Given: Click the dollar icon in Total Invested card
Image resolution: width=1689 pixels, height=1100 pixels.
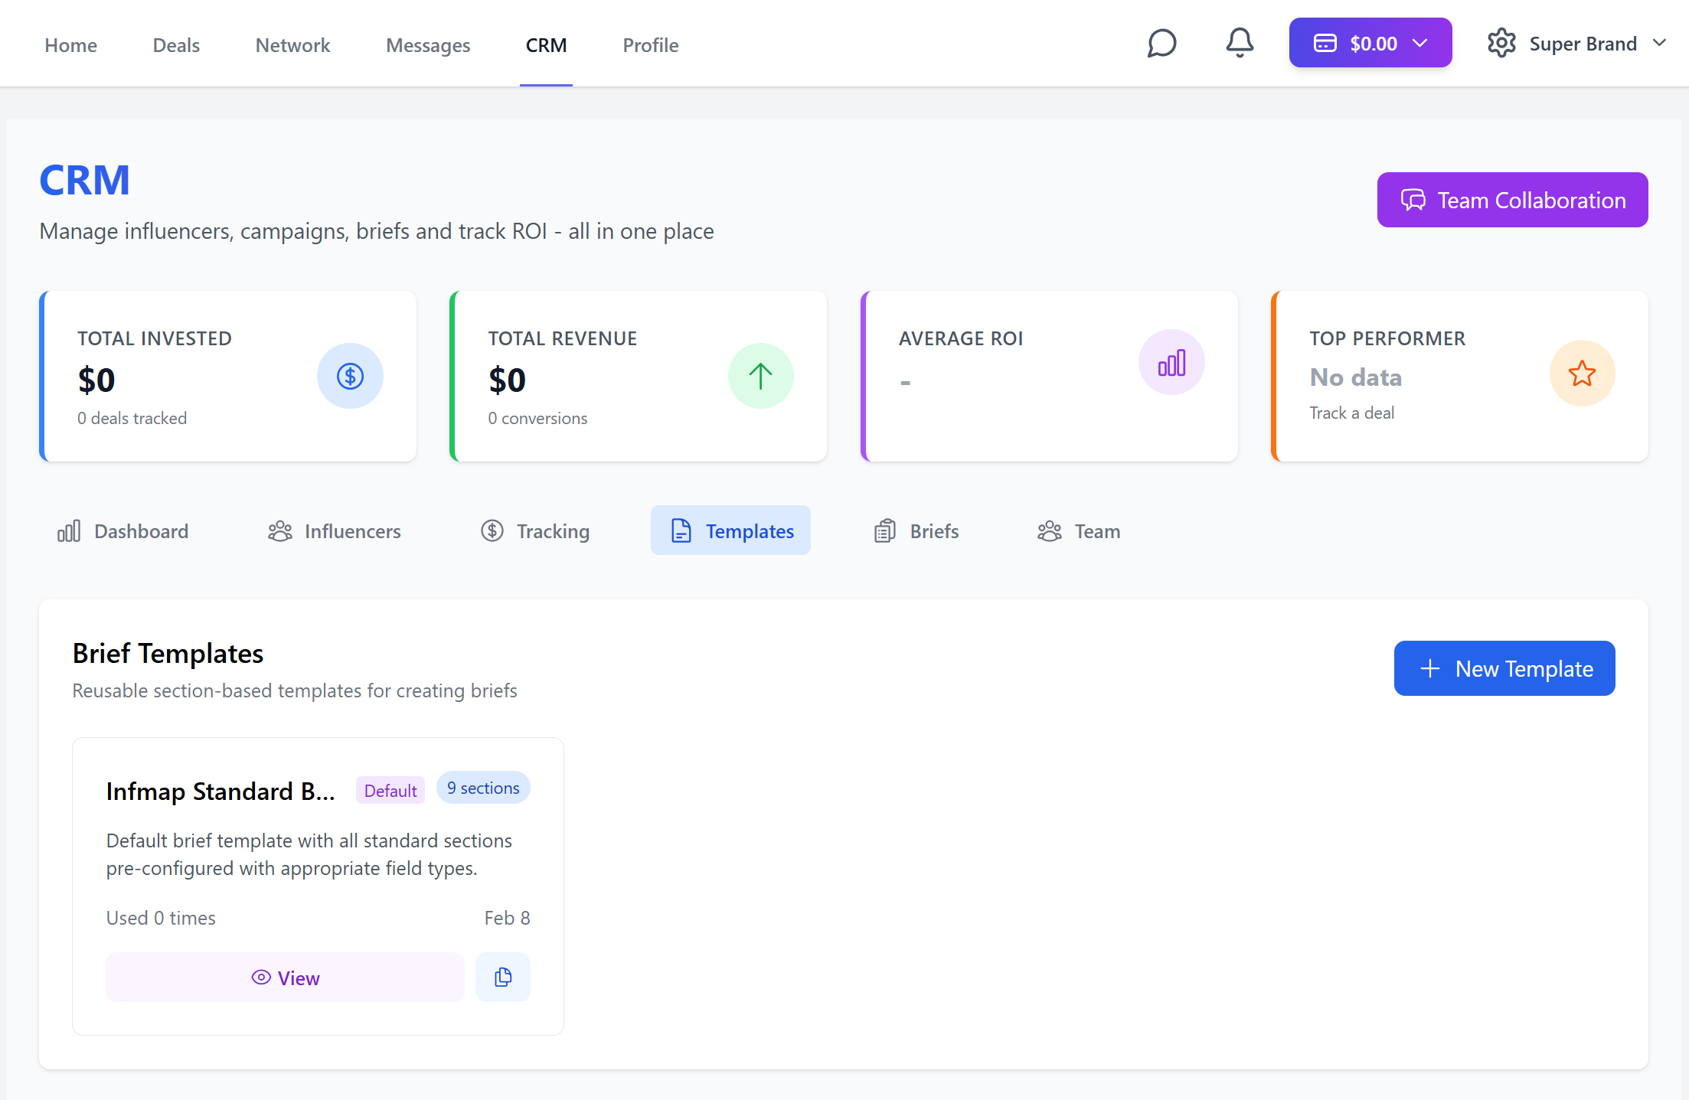Looking at the screenshot, I should pyautogui.click(x=350, y=376).
